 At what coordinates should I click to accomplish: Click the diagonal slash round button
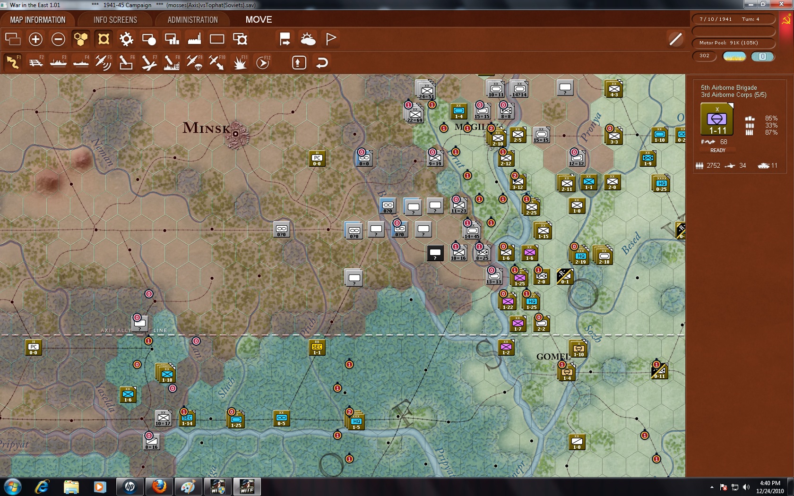(676, 39)
